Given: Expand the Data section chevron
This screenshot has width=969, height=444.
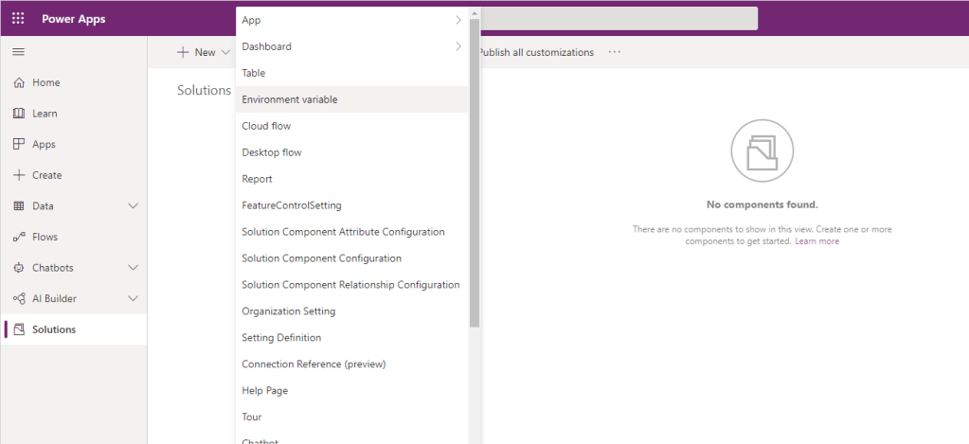Looking at the screenshot, I should click(x=133, y=205).
